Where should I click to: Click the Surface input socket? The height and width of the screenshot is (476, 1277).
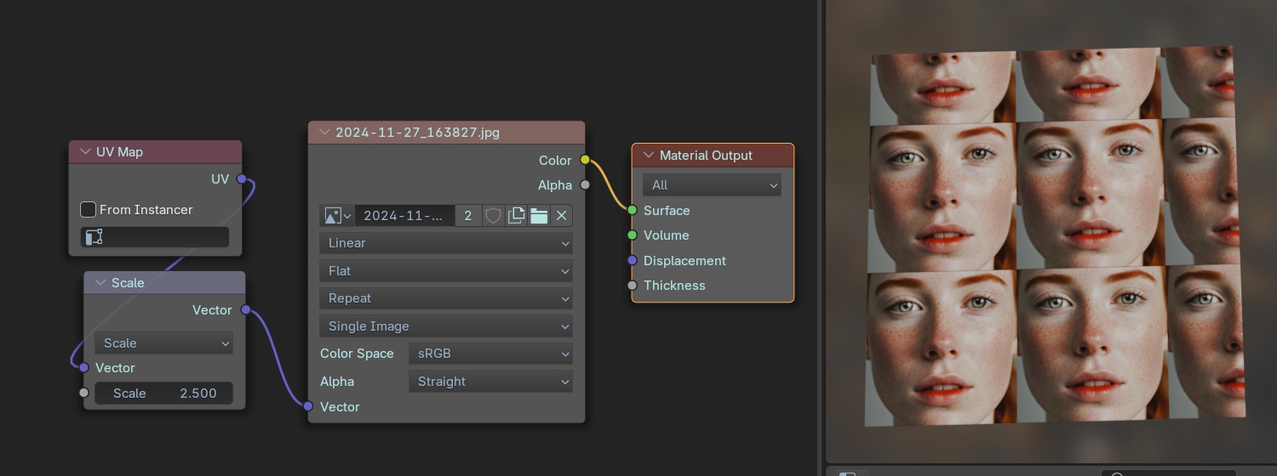[632, 210]
